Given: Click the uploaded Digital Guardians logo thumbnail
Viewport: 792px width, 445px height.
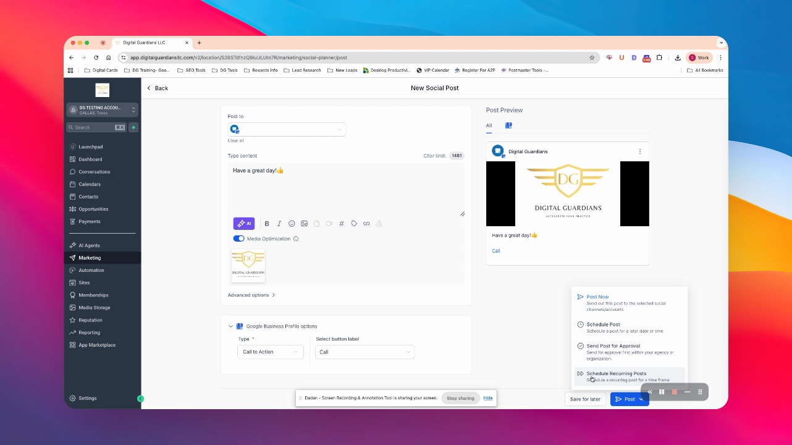Looking at the screenshot, I should coord(248,266).
